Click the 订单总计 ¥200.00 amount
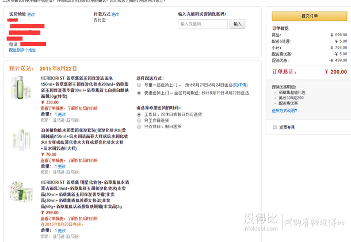This screenshot has width=351, height=242. coord(336,72)
